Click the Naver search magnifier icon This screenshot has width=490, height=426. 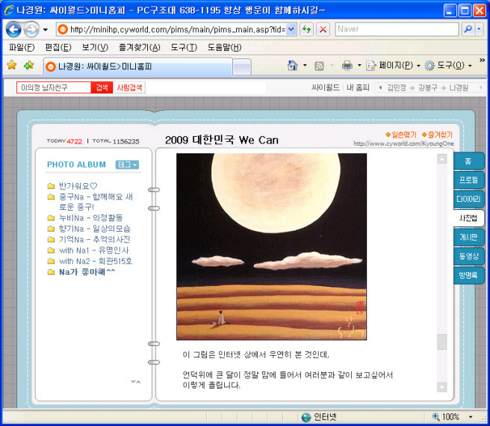pyautogui.click(x=468, y=29)
